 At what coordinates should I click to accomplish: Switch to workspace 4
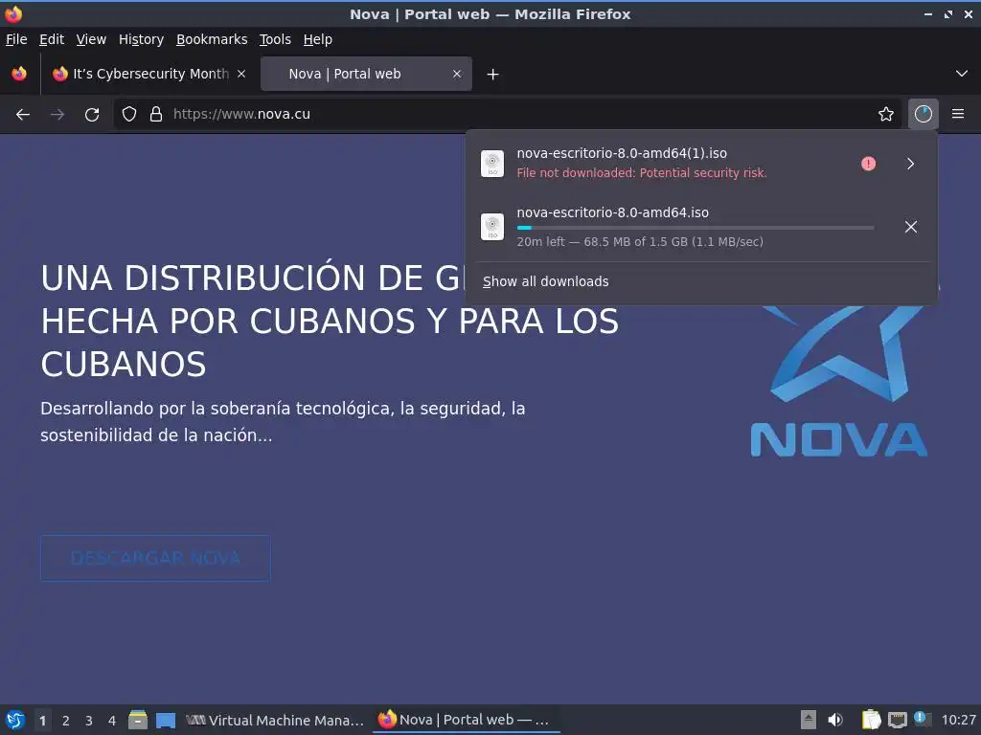click(x=112, y=721)
